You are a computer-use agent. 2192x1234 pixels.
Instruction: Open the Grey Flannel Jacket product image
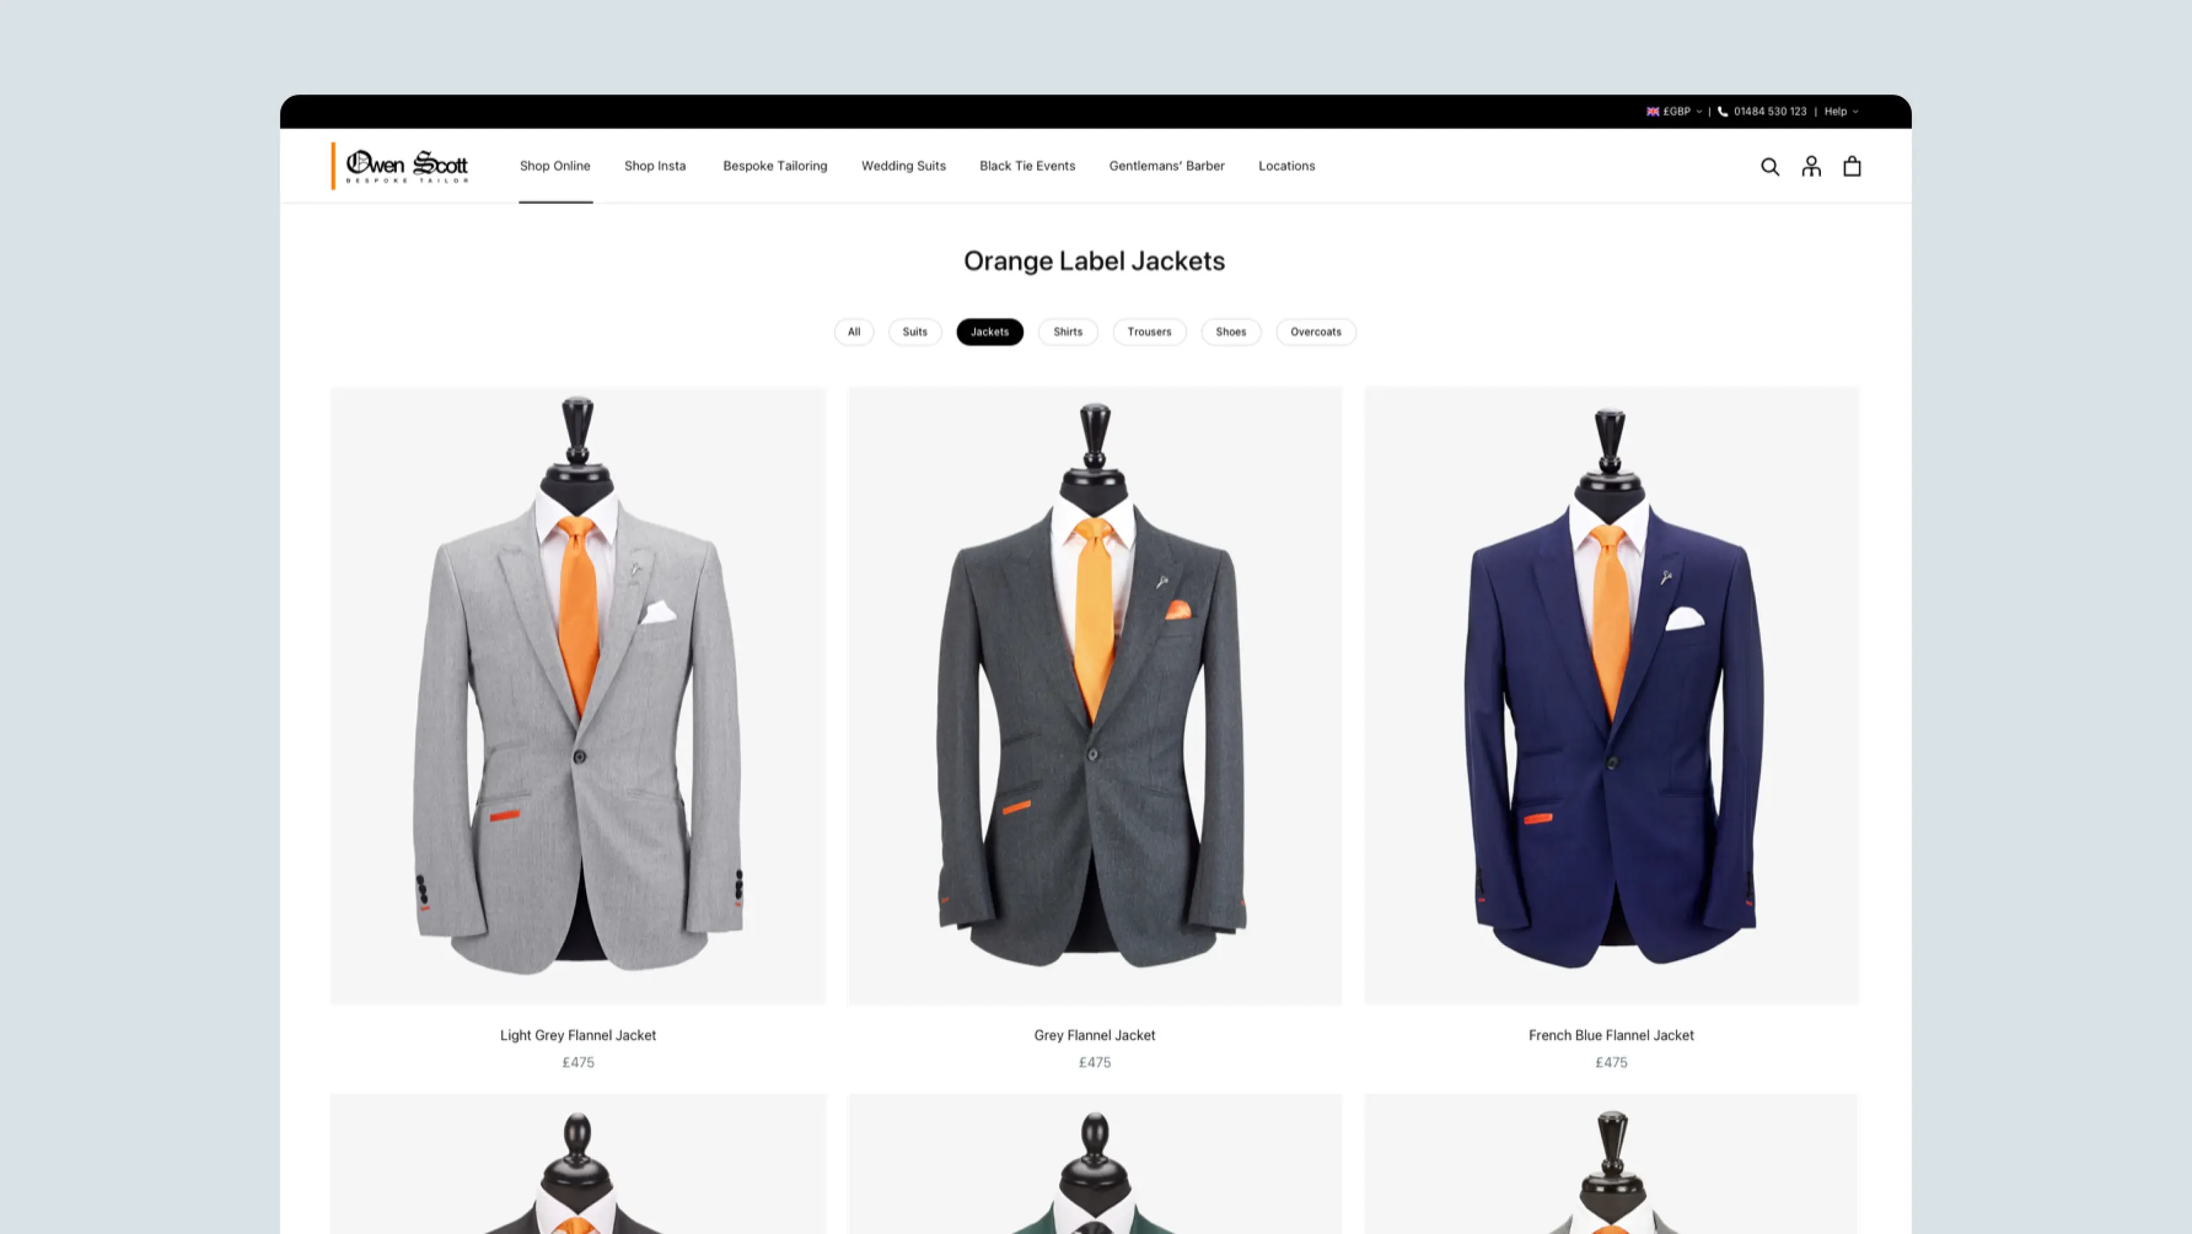click(1094, 694)
